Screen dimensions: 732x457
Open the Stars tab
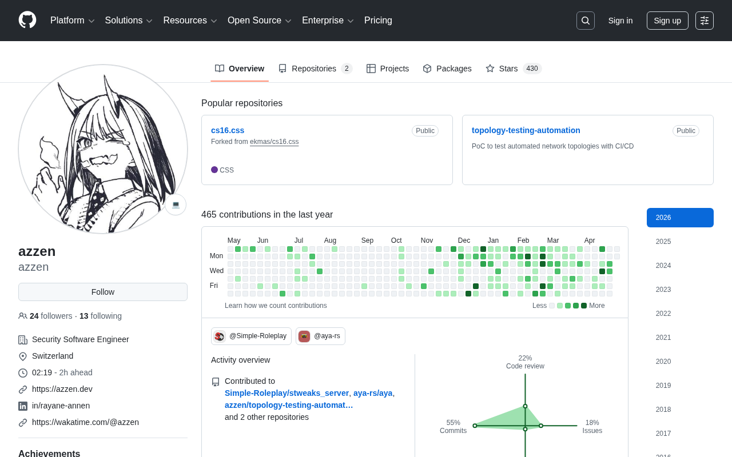click(513, 69)
